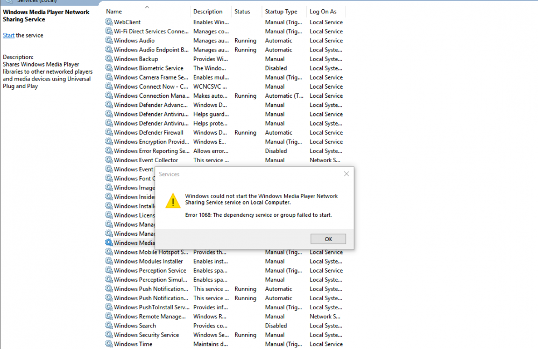Select the Windows Biometric Service name
Screen dimensions: 538x349
pos(148,68)
